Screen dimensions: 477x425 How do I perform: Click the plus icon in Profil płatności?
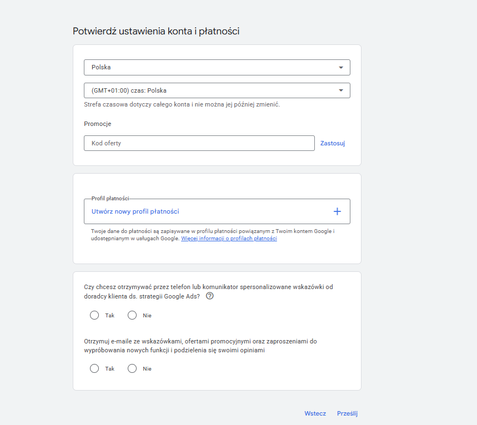pyautogui.click(x=337, y=211)
